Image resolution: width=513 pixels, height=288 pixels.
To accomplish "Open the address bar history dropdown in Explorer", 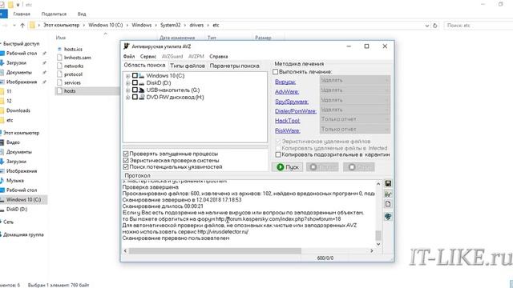I will coord(427,26).
